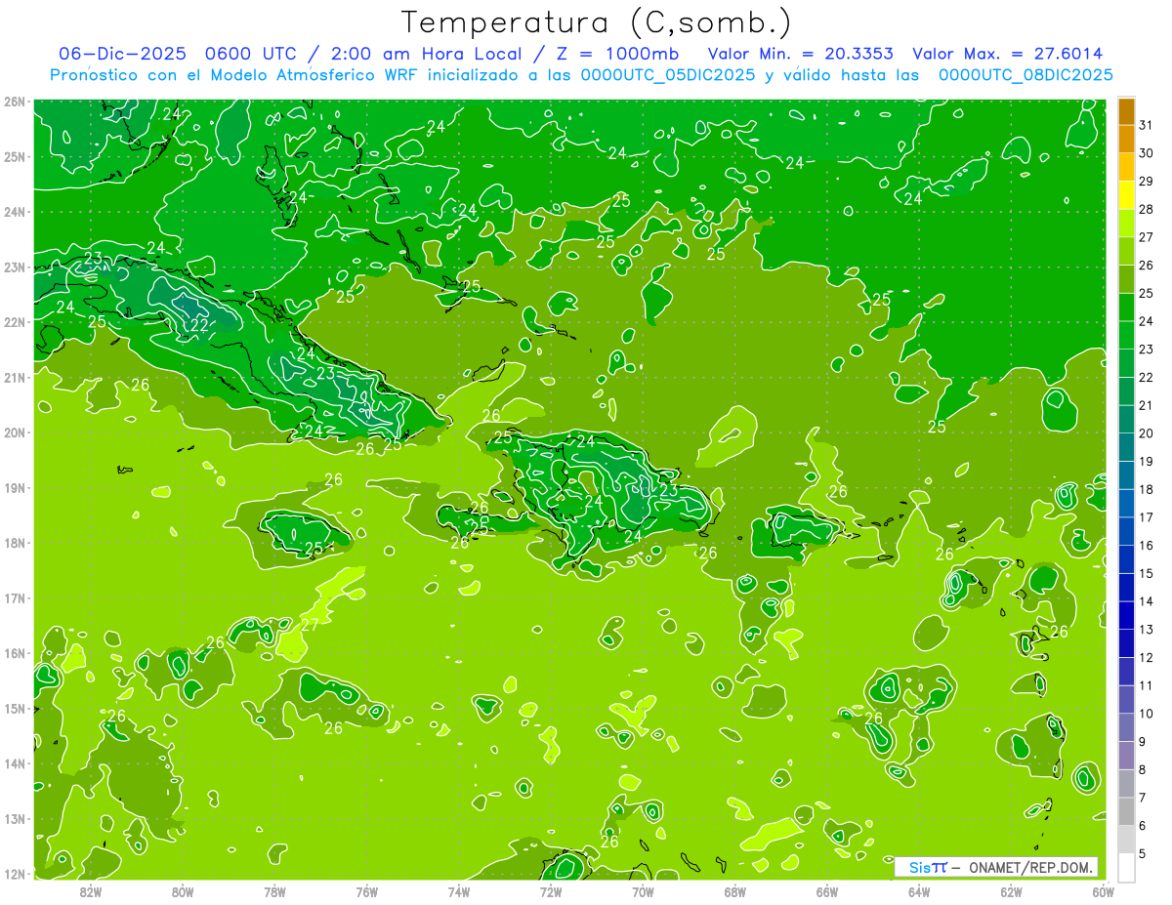Click the '60W' longitude axis label

point(1104,891)
